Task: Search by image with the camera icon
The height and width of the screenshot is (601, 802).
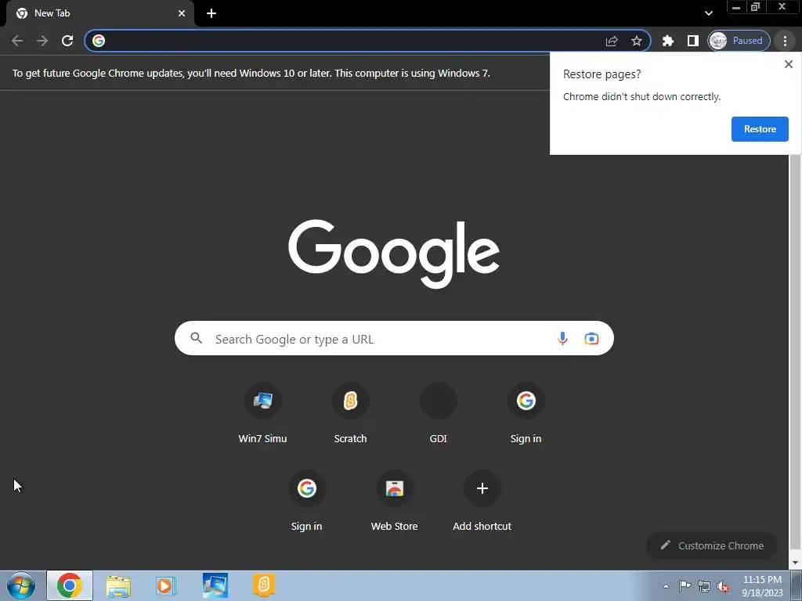Action: (x=591, y=338)
